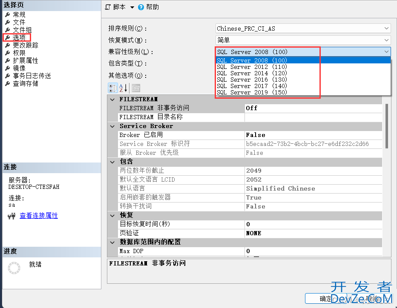
Task: Open the 镜像 page
Action: tap(19, 68)
